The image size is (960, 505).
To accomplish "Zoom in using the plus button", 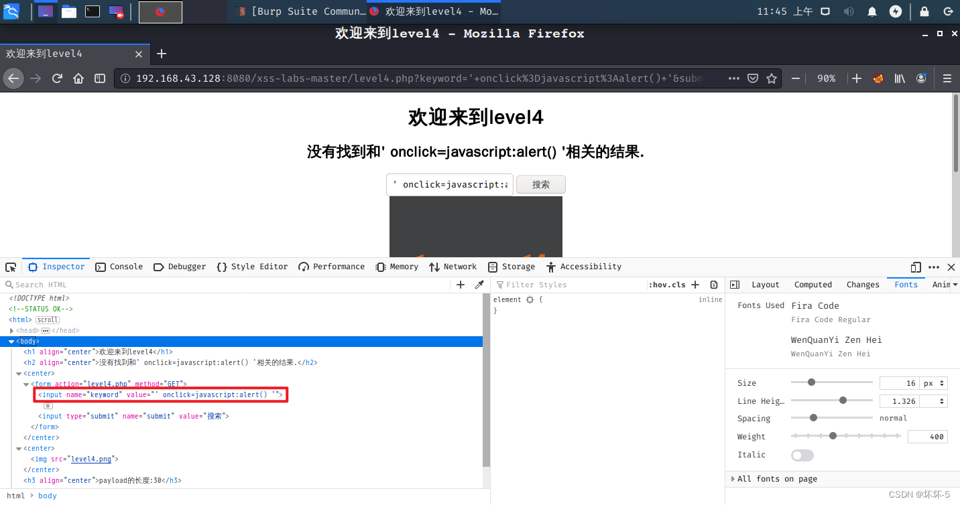I will click(x=857, y=78).
